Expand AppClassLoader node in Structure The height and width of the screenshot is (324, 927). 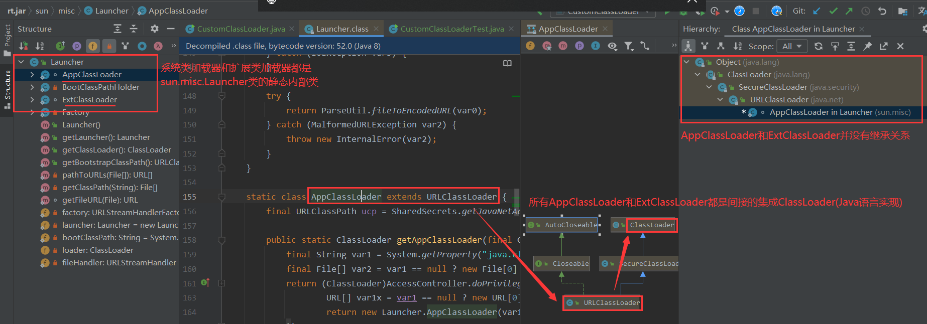point(32,75)
